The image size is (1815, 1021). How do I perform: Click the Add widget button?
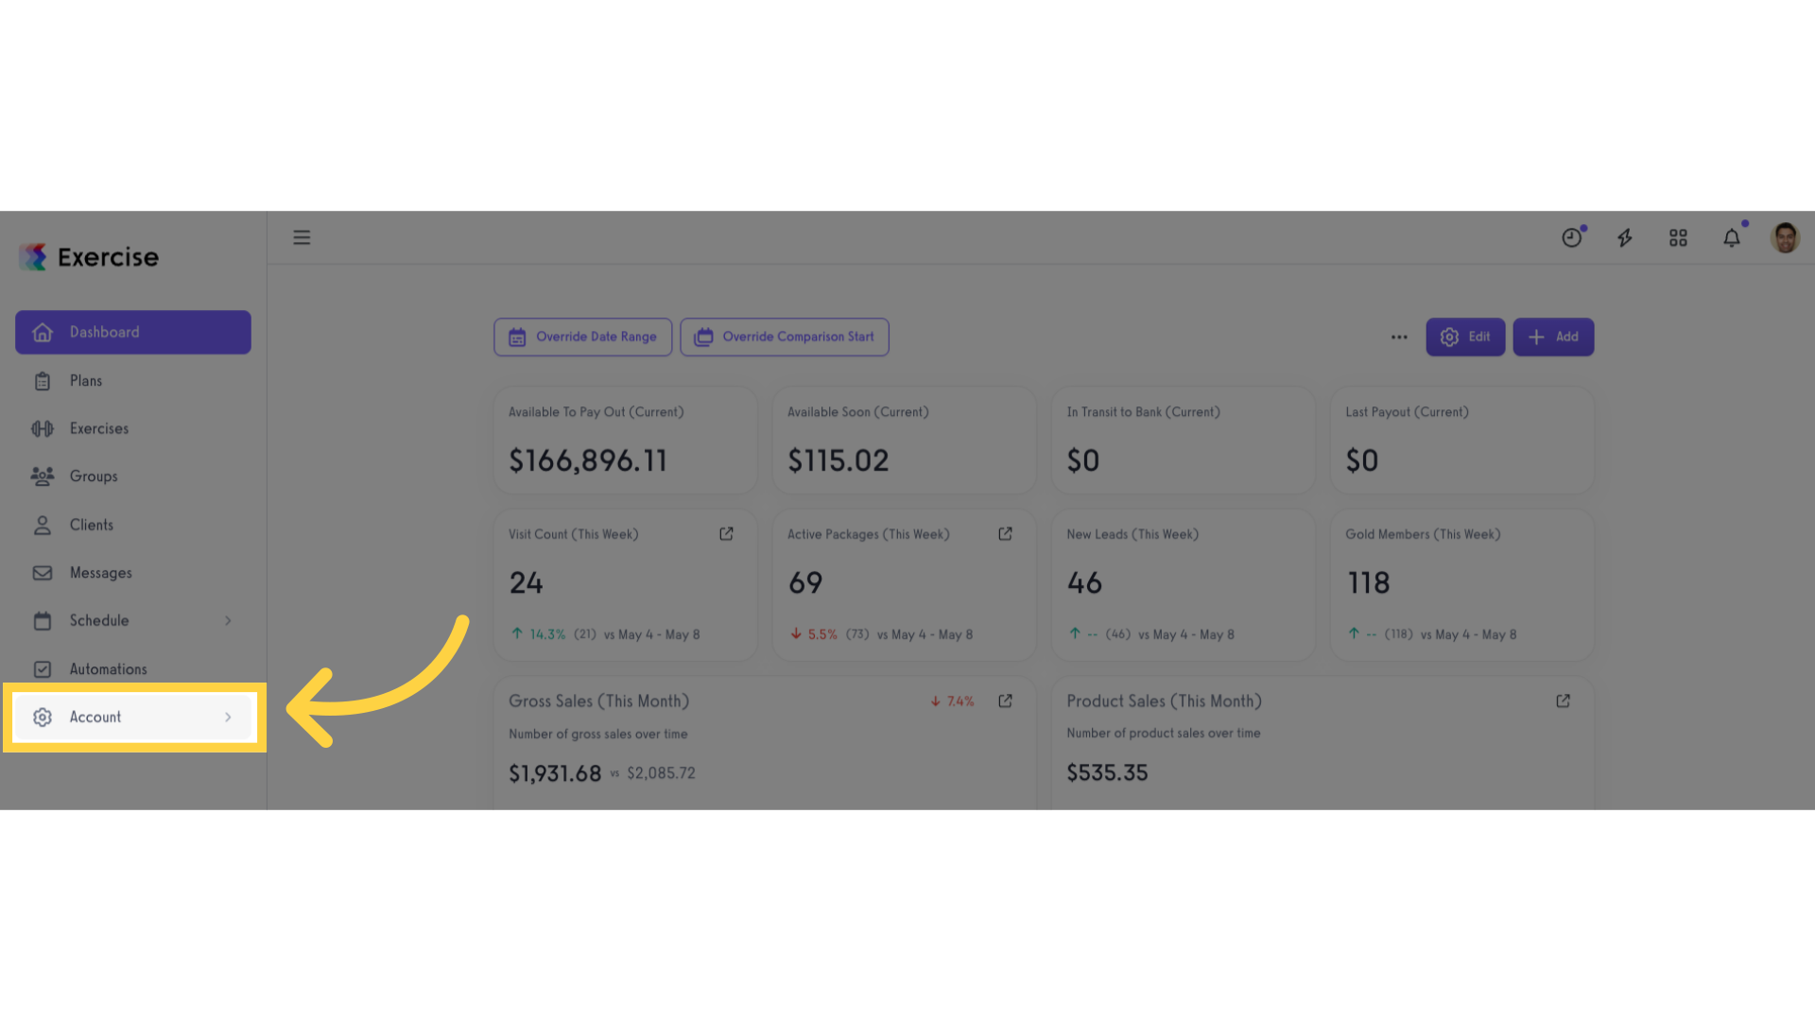(x=1553, y=337)
